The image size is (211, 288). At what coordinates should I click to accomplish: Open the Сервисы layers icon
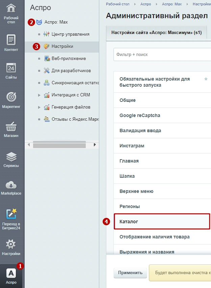point(11,156)
